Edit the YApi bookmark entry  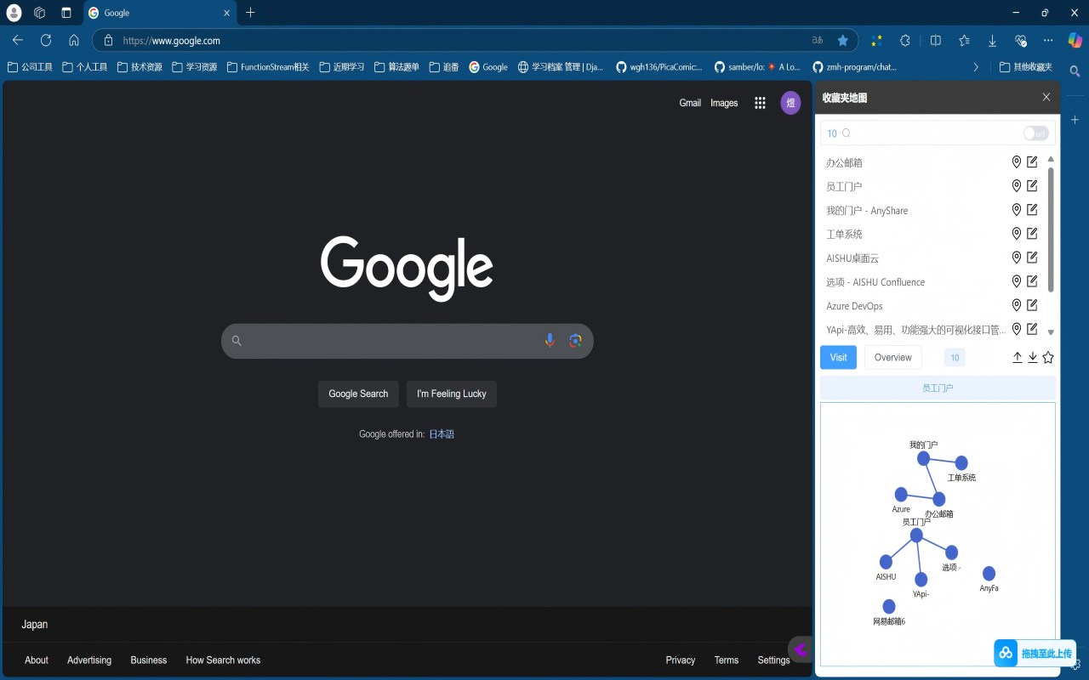click(1032, 328)
